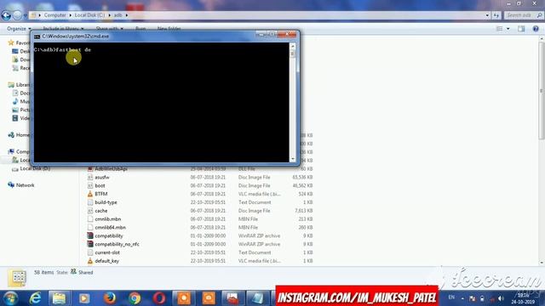The image size is (545, 306).
Task: Select Favorites in the navigation pane
Action: (19, 42)
